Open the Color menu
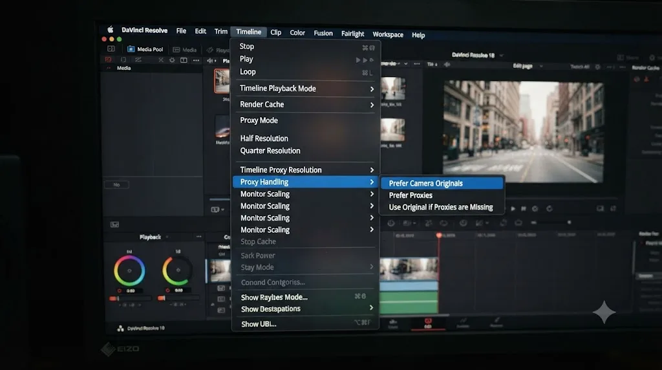This screenshot has width=662, height=370. (297, 32)
